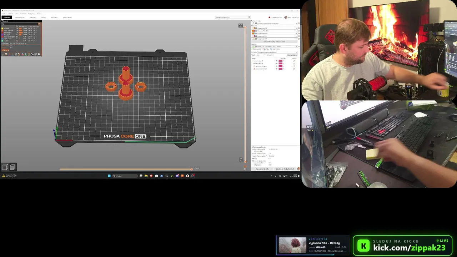This screenshot has height=257, width=457.
Task: Open the Prusa CORE One printer dropdown
Action: point(275,46)
